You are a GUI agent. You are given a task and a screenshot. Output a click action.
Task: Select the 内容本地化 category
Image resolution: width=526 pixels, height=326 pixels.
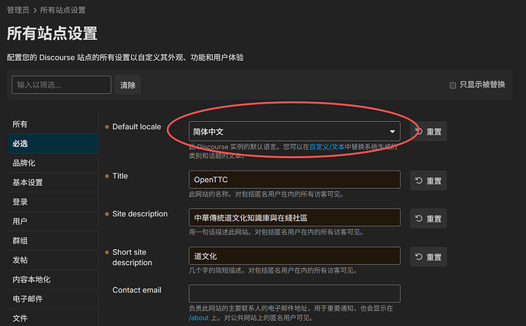(x=53, y=280)
